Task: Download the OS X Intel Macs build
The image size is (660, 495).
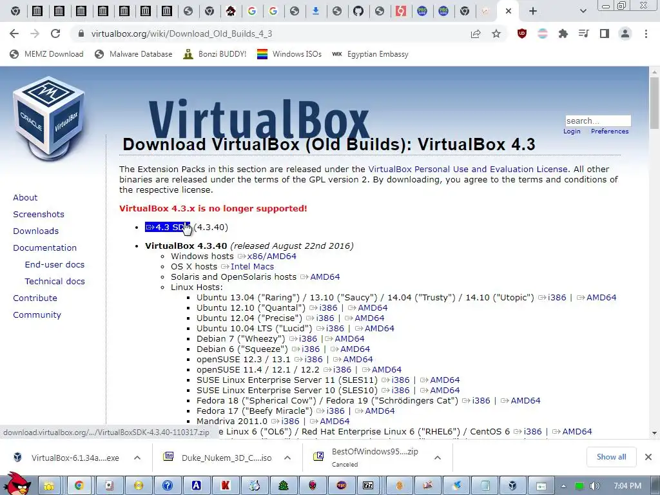Action: [247, 266]
